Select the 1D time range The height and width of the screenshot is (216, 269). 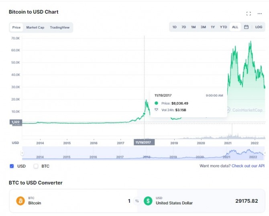(174, 27)
